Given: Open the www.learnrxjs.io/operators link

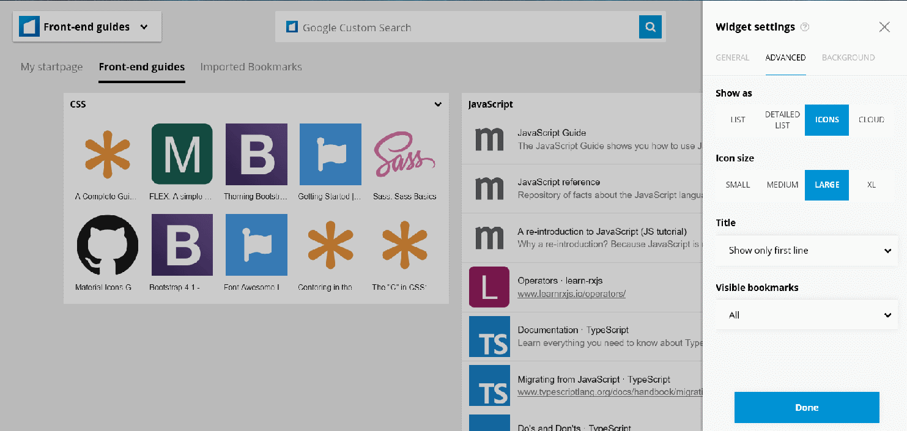Looking at the screenshot, I should point(572,294).
